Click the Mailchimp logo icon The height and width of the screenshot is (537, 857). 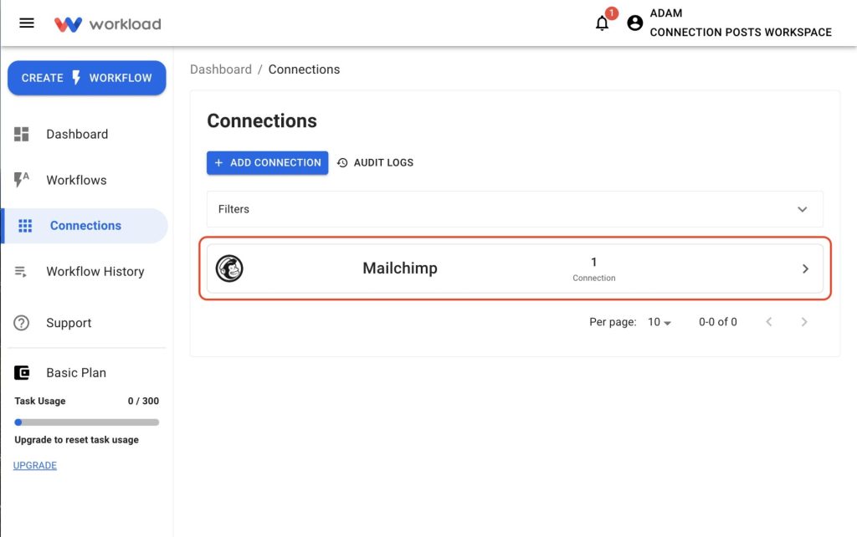point(229,268)
